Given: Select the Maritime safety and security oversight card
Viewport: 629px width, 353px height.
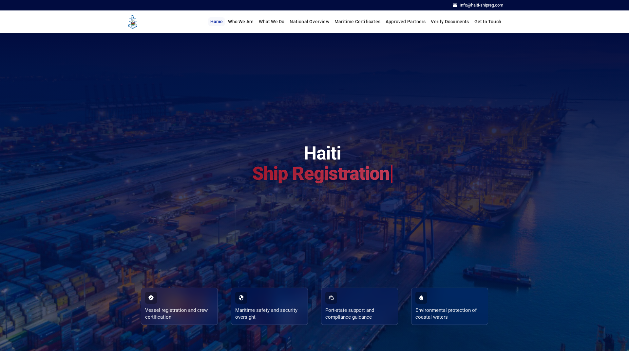Looking at the screenshot, I should click(269, 306).
